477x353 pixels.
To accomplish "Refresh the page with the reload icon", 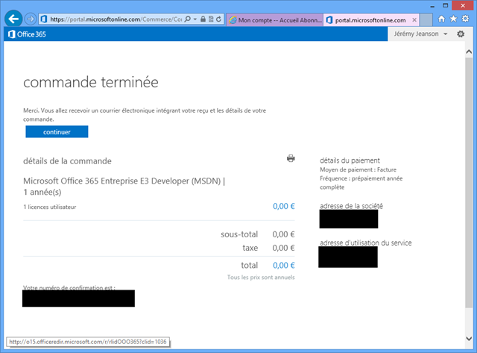I will (218, 19).
